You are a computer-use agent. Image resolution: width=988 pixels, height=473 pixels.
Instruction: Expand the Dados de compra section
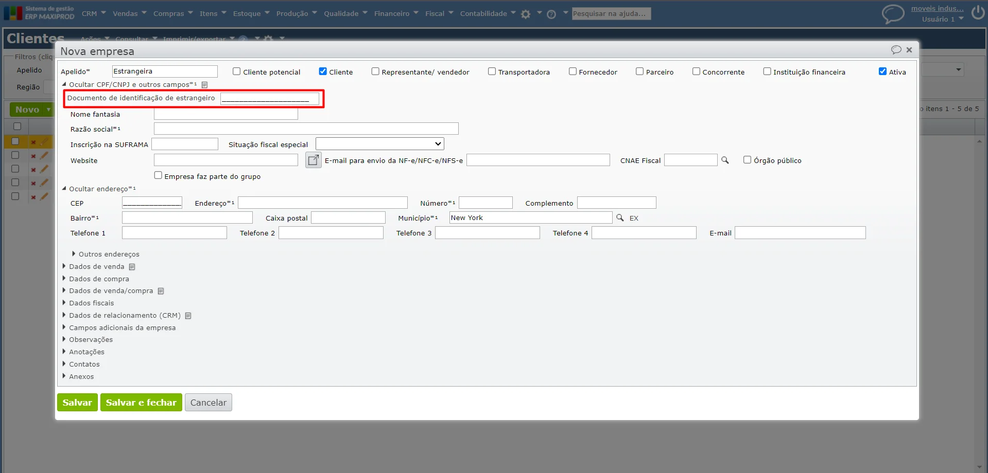64,279
